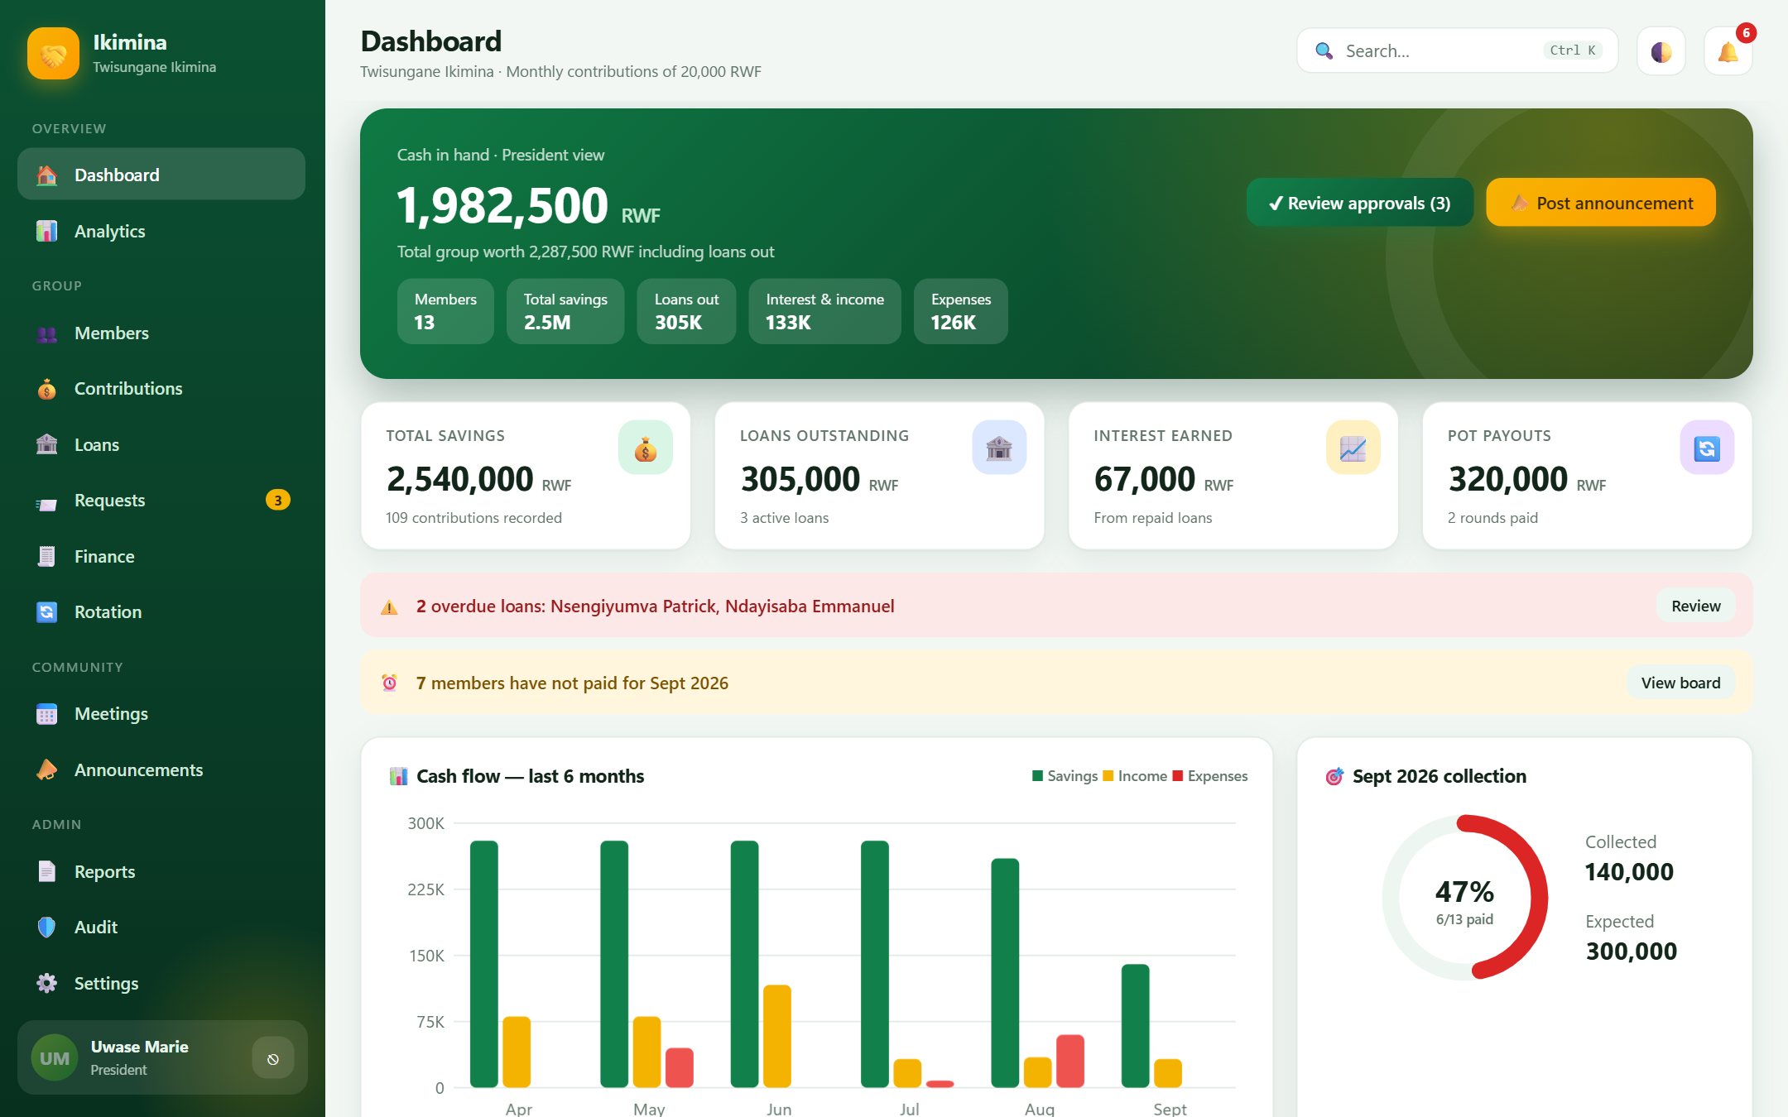This screenshot has height=1117, width=1788.
Task: Click Post announcement button
Action: tap(1601, 203)
